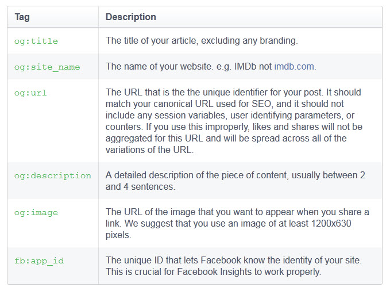Click the text about Facebook Insights
The width and height of the screenshot is (390, 287).
(x=234, y=266)
